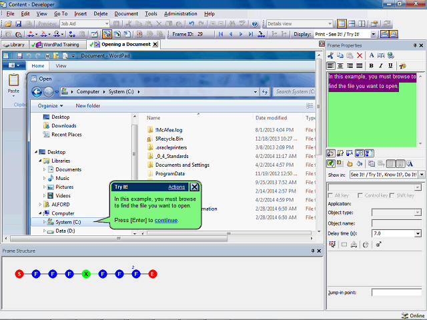Click the save floppy disk icon
Screen dimensions: 427x320
tap(18, 24)
